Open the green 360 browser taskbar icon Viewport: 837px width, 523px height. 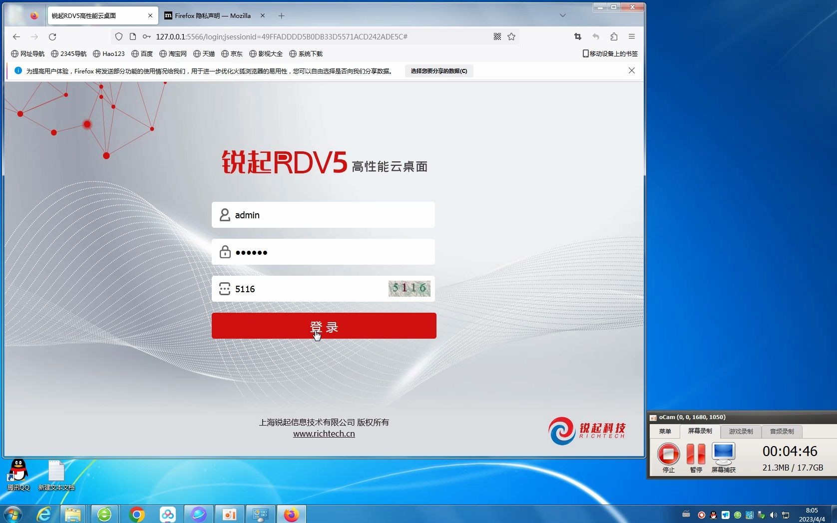[104, 514]
